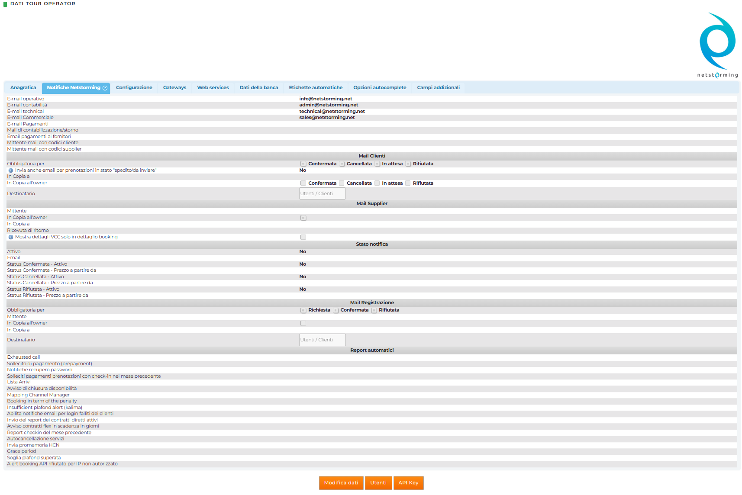Check Richiesta under Mail Registrazione
This screenshot has width=742, height=495.
click(x=303, y=310)
